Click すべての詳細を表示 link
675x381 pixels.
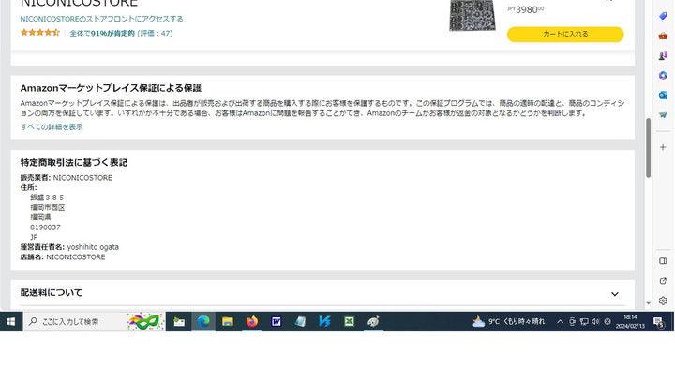pos(52,127)
